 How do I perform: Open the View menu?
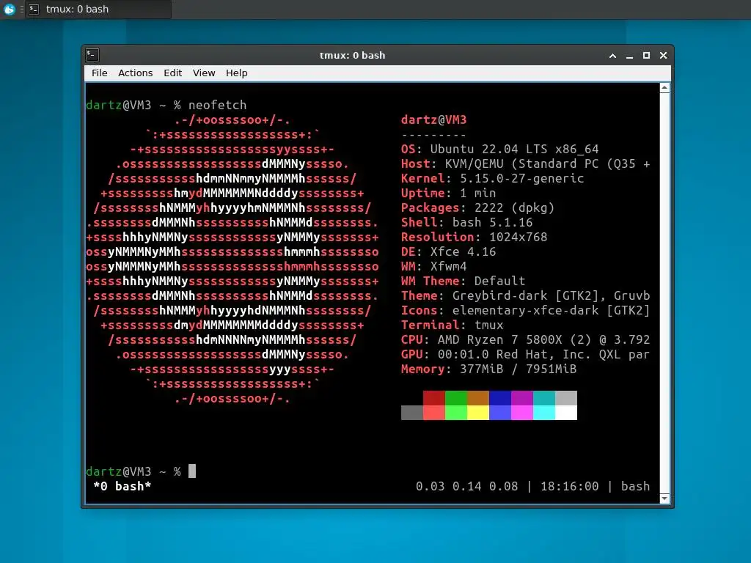point(204,73)
